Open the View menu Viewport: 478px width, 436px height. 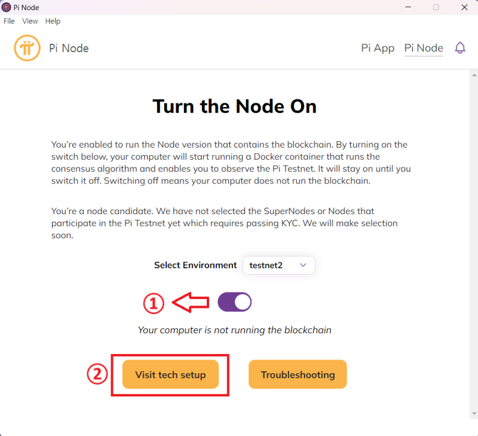(x=30, y=21)
